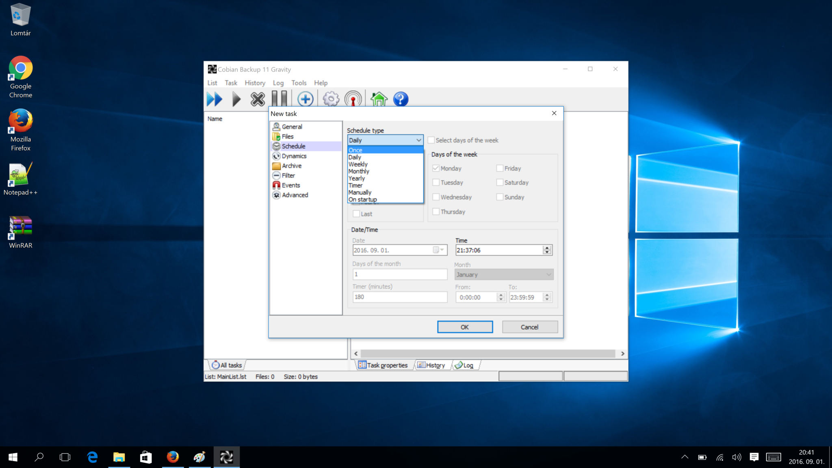Select the Dynamics section in the sidebar

[x=293, y=156]
